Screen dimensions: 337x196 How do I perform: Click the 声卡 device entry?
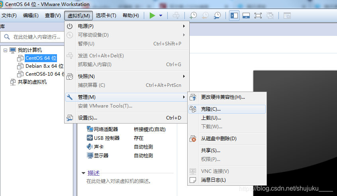pos(99,147)
